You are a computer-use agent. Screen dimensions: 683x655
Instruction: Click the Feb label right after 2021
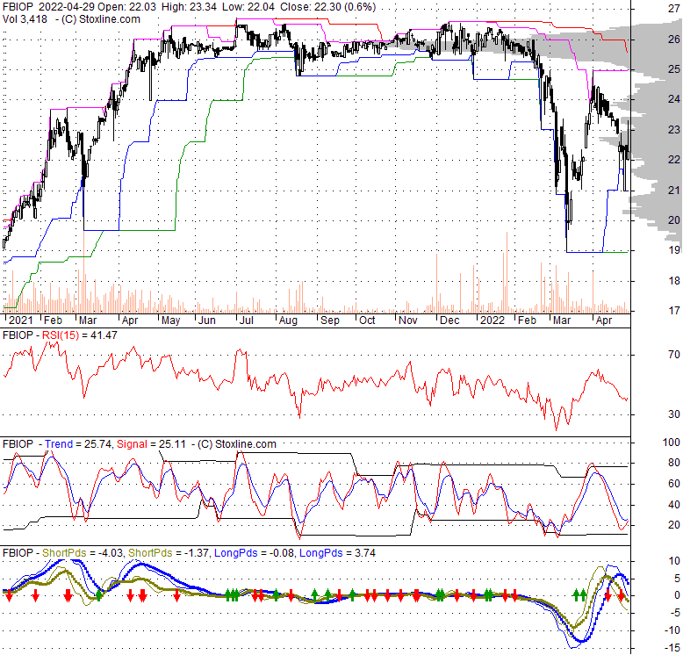point(54,320)
